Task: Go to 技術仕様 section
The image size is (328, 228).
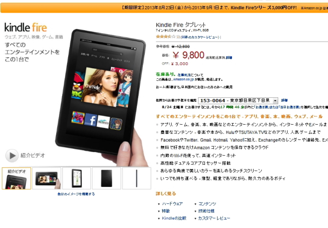Action: click(206, 211)
